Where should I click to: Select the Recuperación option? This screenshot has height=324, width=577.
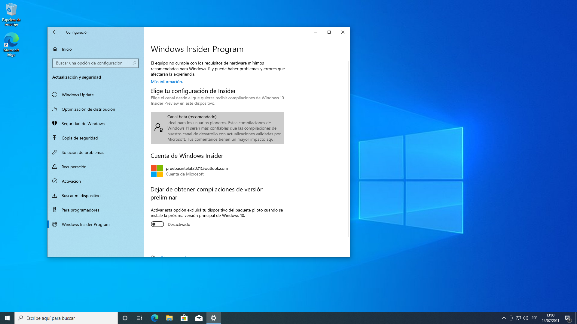[74, 167]
